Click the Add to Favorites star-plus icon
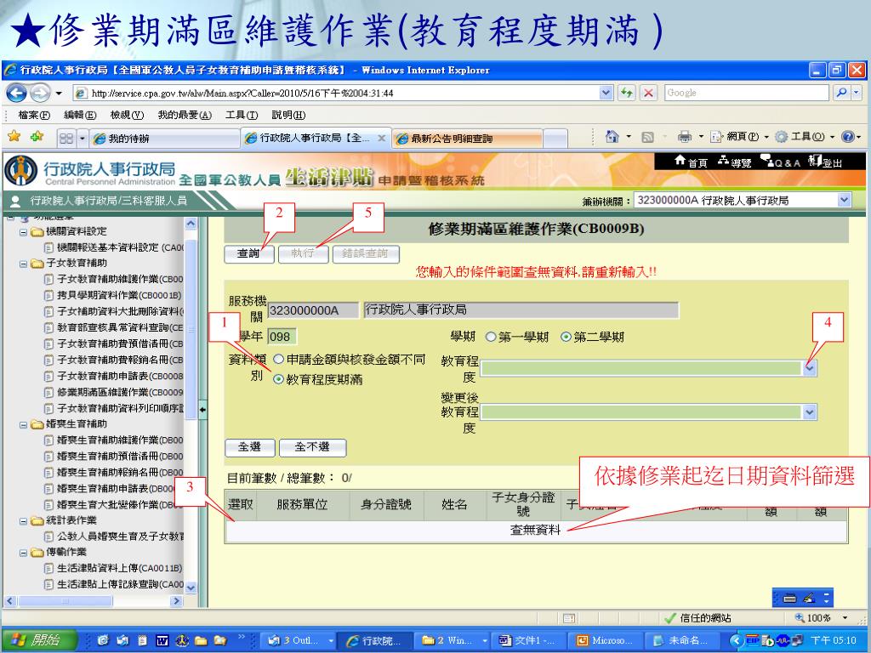 click(x=37, y=136)
